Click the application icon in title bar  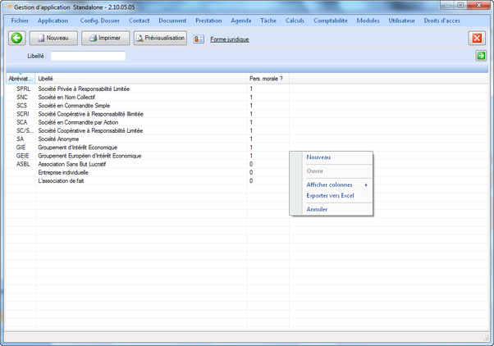tap(8, 6)
